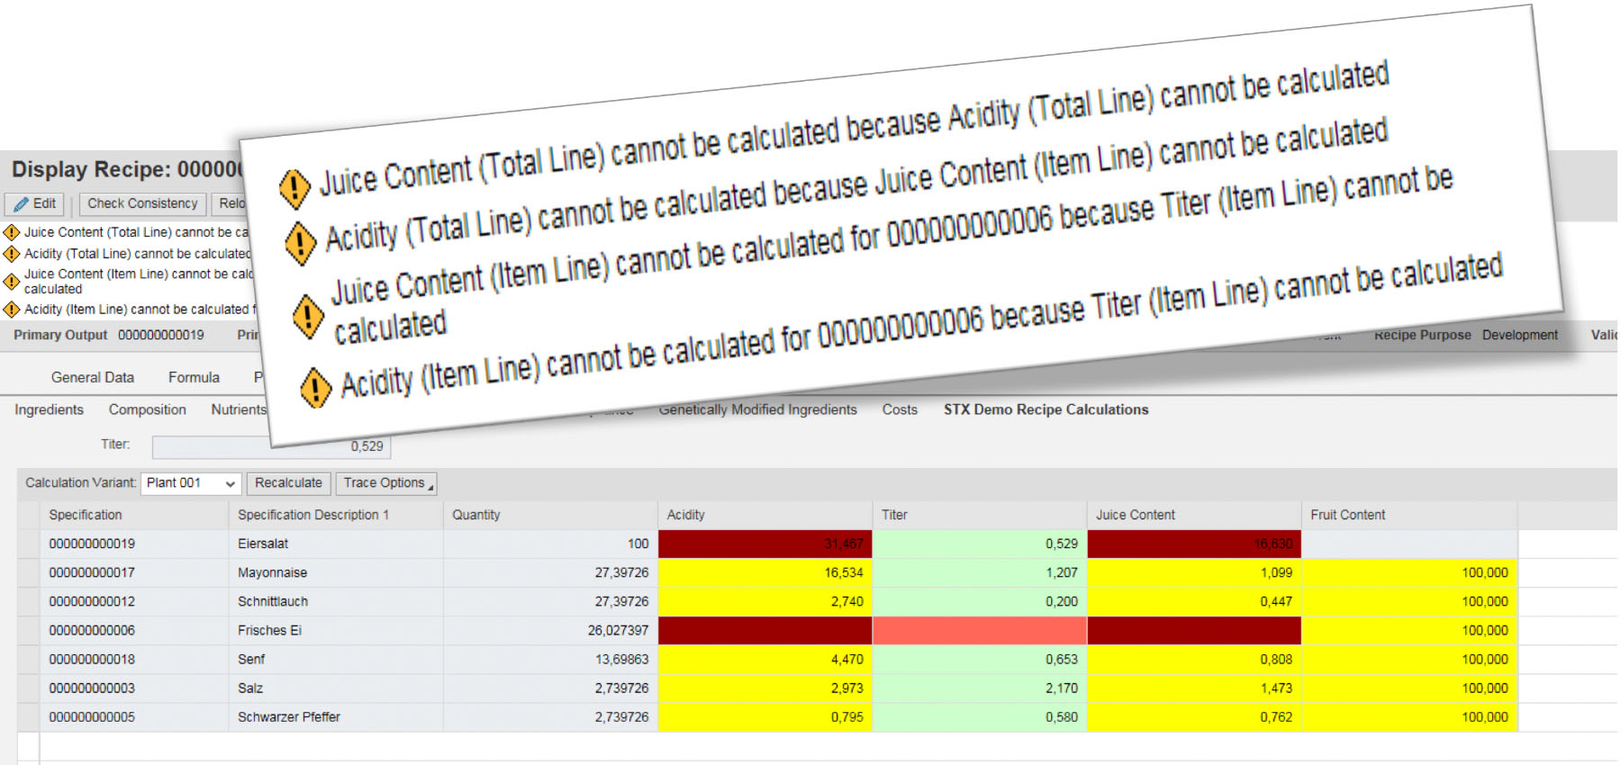Click Titer cell 1,207 for Mayonnaise
This screenshot has width=1621, height=765.
click(979, 572)
